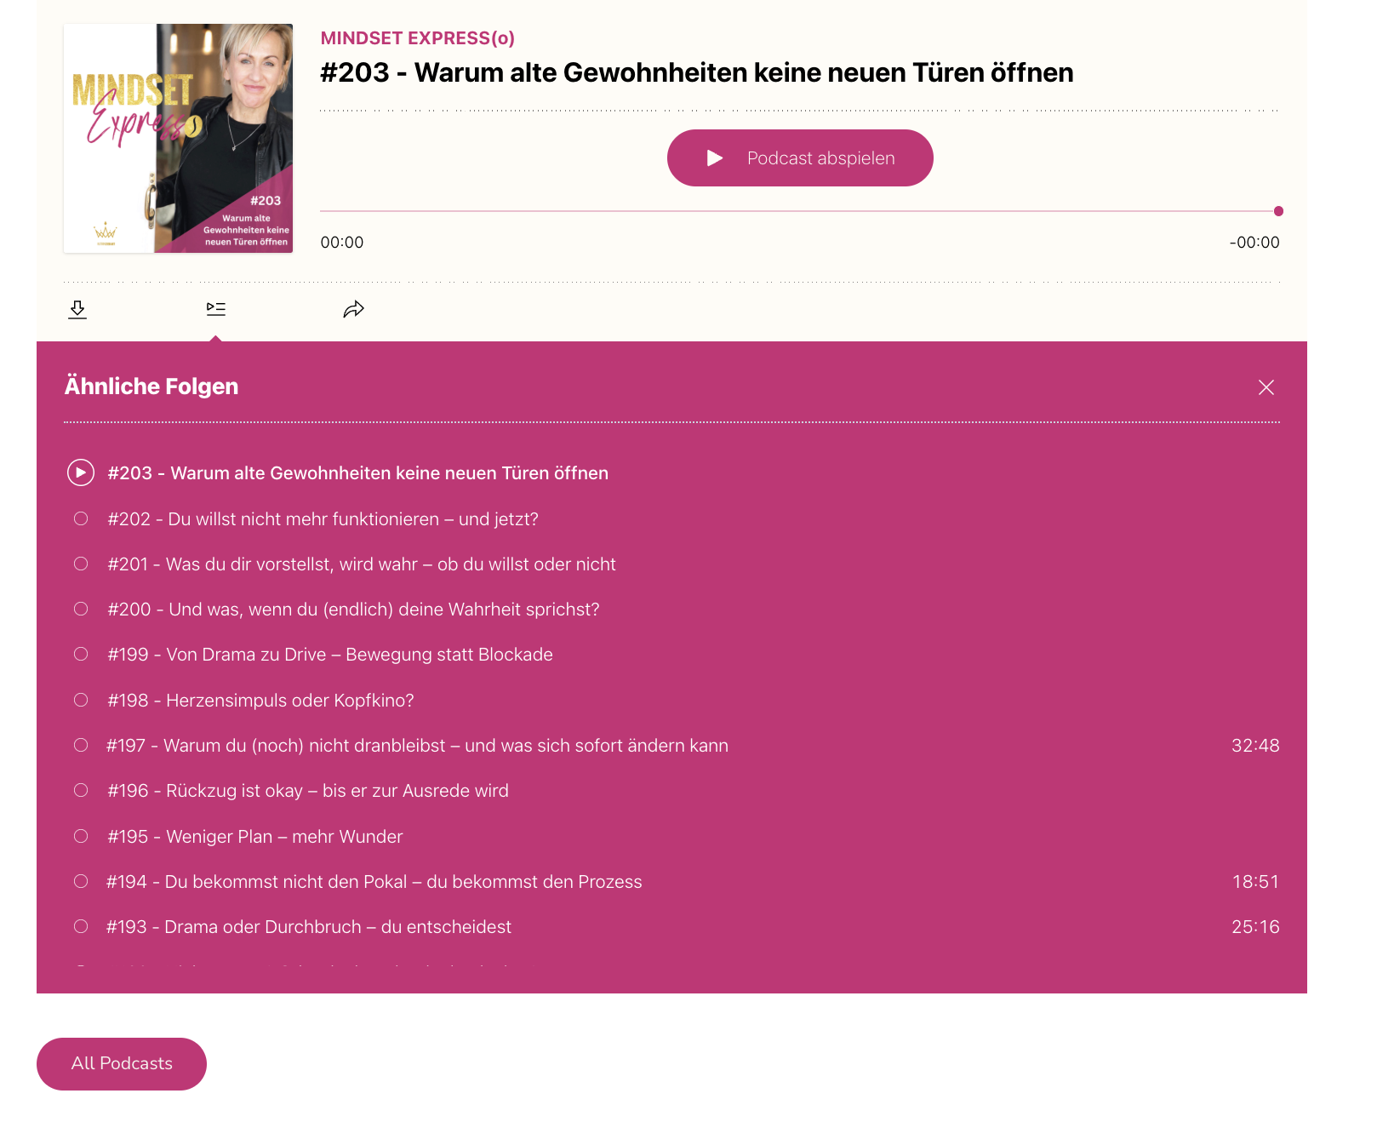Open '#201 - Was du dir vorstellst, wird wahr'
This screenshot has width=1377, height=1122.
click(362, 564)
